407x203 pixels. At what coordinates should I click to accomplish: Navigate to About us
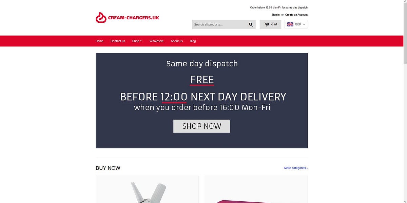(x=177, y=41)
